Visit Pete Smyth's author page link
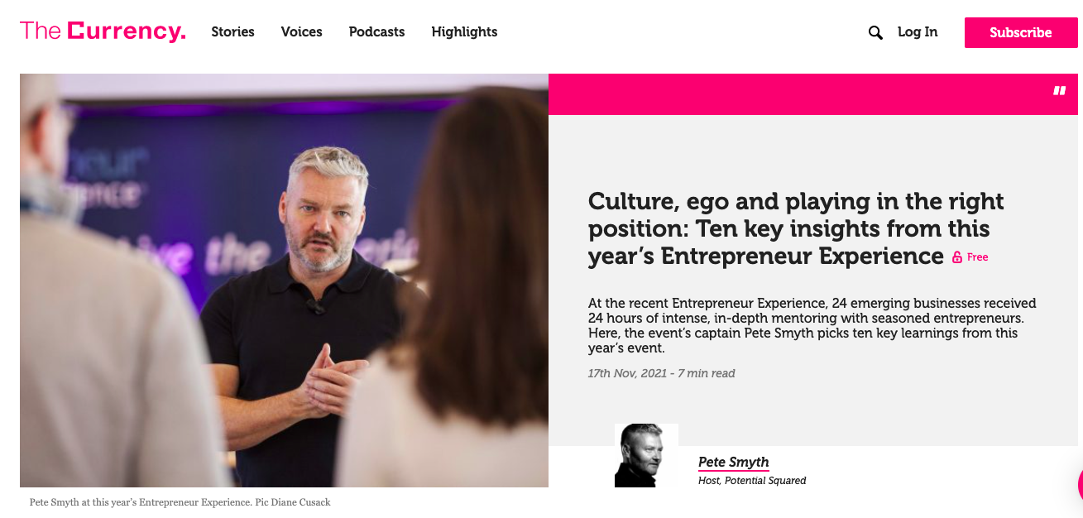1083x518 pixels. (733, 462)
